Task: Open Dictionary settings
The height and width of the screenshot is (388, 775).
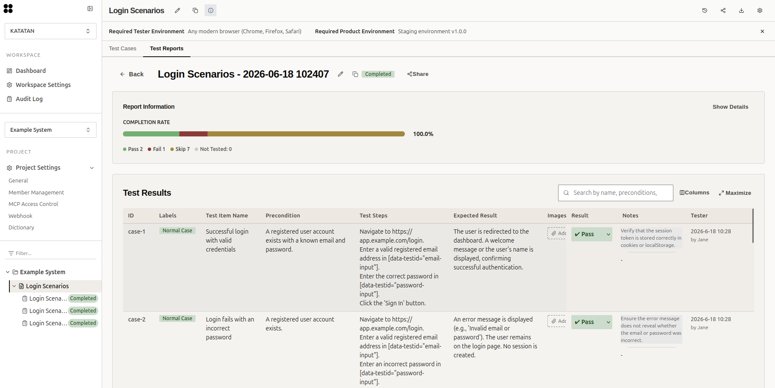Action: 21,228
